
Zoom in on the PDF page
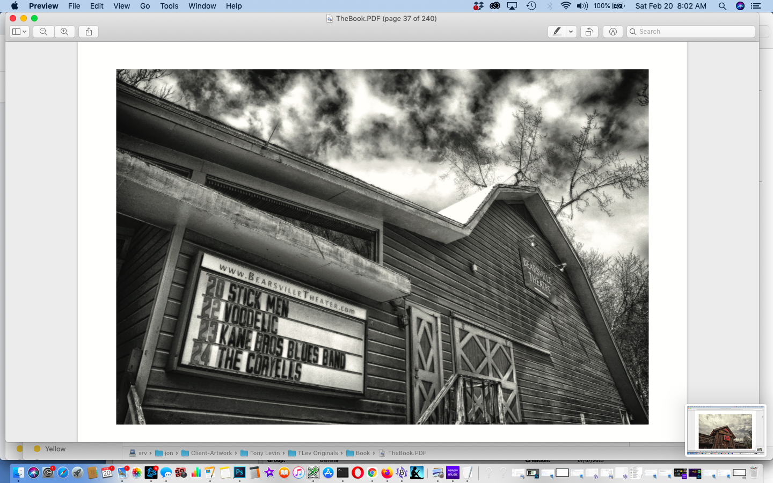(x=64, y=32)
